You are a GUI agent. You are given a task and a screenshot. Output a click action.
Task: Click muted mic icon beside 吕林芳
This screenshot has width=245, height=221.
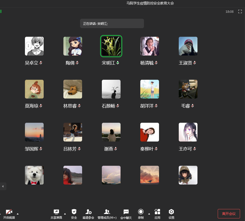(x=79, y=149)
